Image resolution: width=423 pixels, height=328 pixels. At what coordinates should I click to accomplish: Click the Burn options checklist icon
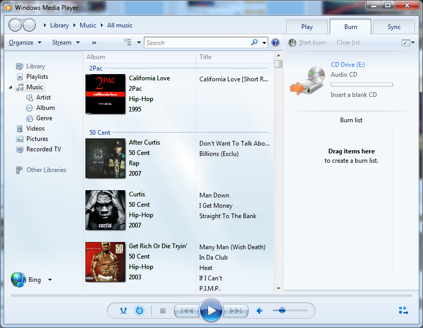pos(406,42)
